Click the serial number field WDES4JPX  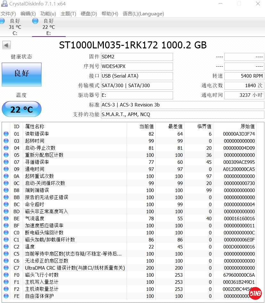pyautogui.click(x=137, y=66)
